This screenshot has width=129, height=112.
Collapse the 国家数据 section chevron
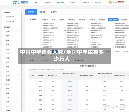19,12
